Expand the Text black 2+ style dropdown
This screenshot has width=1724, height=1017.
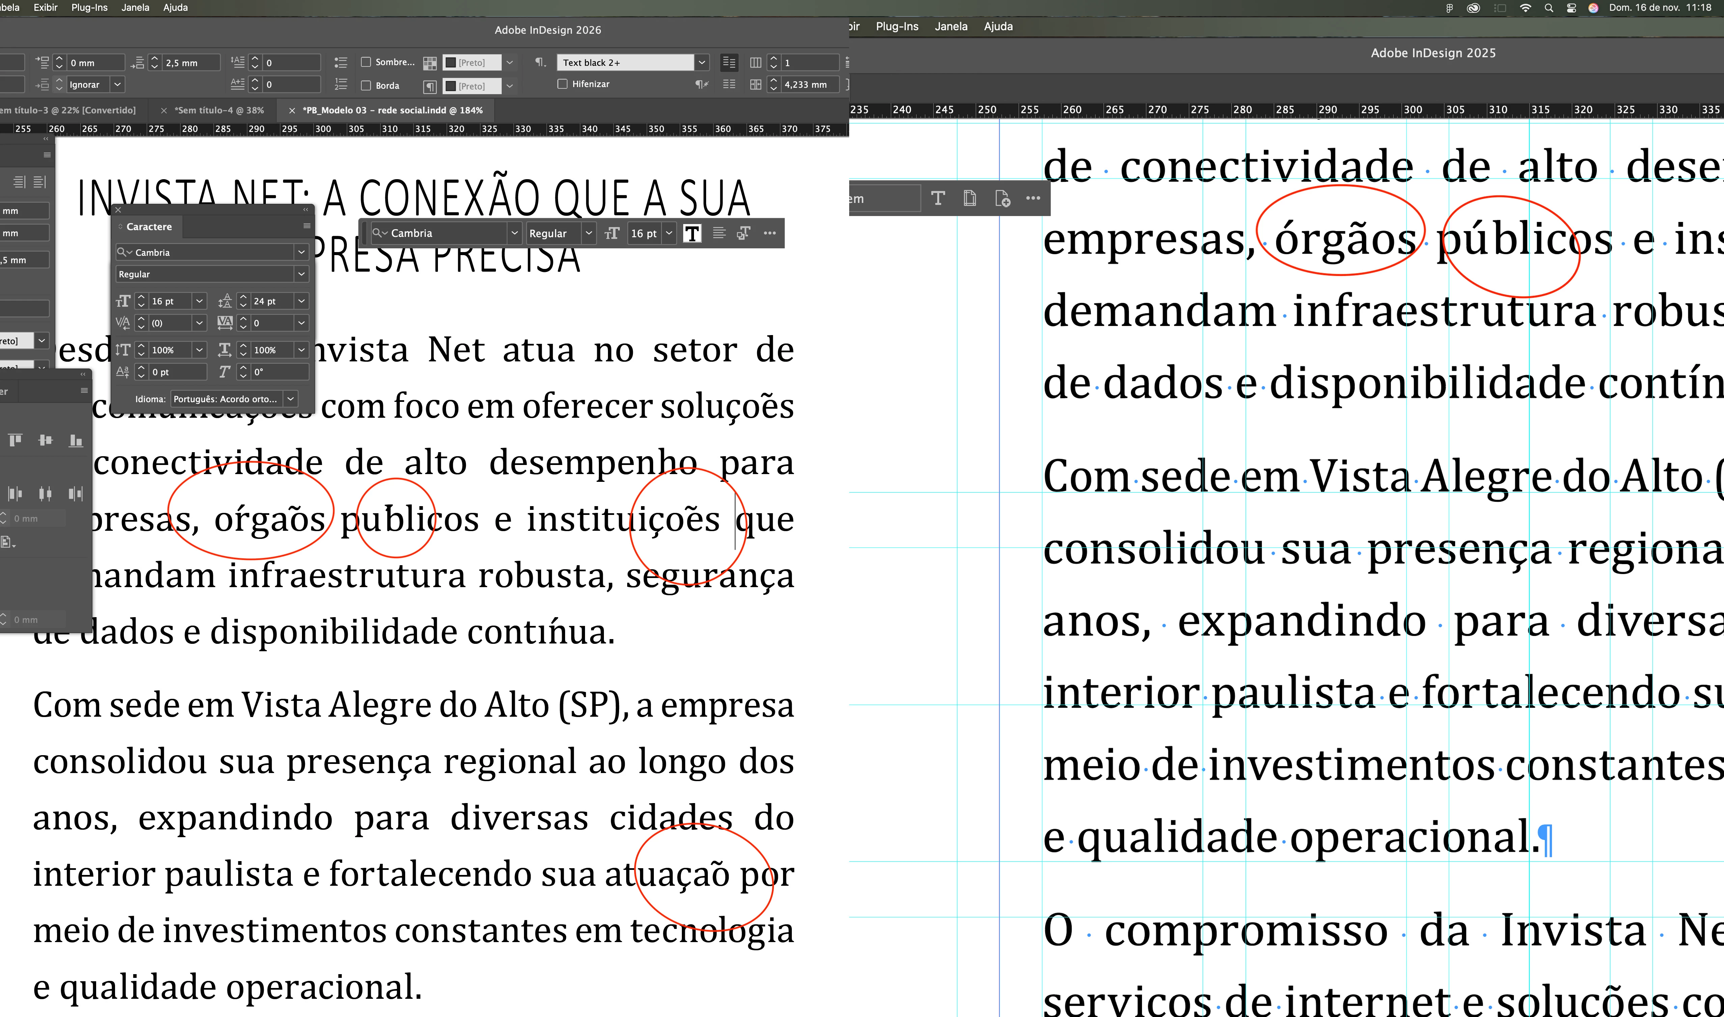702,62
